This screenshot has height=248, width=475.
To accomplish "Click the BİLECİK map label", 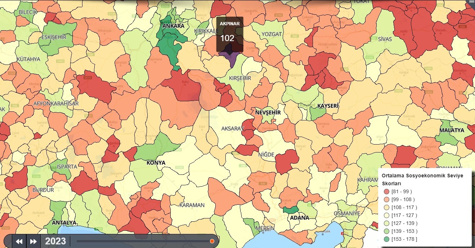I will point(28,12).
